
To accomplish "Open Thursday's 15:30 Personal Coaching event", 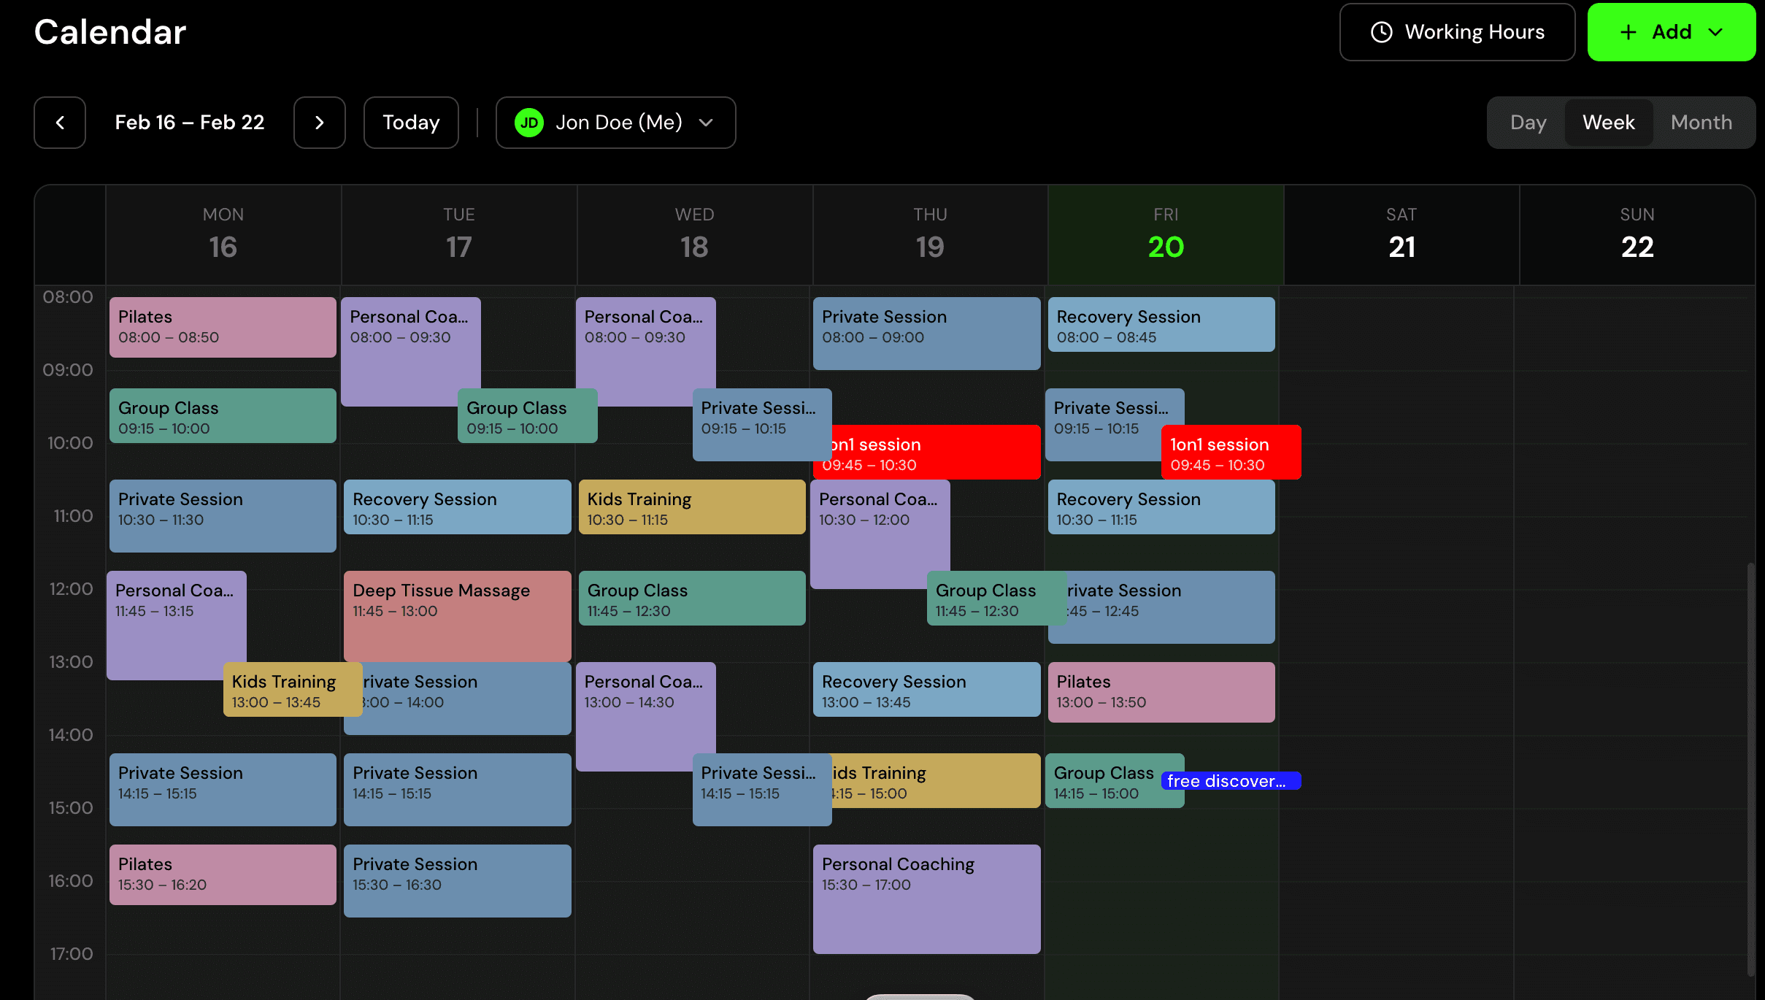I will click(x=926, y=899).
